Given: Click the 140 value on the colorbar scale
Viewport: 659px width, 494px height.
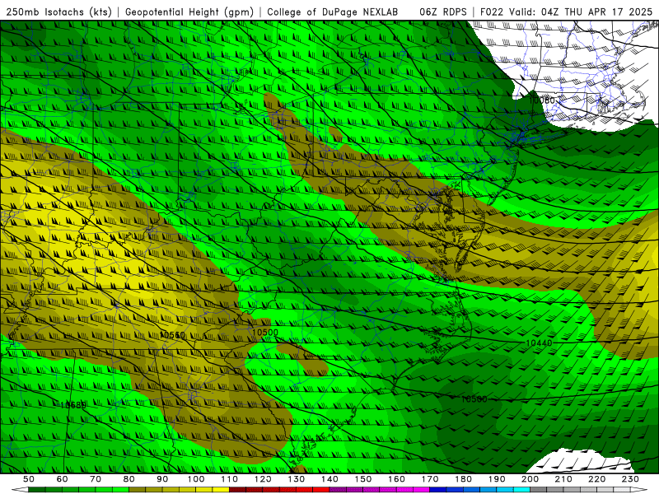Looking at the screenshot, I should point(329,479).
